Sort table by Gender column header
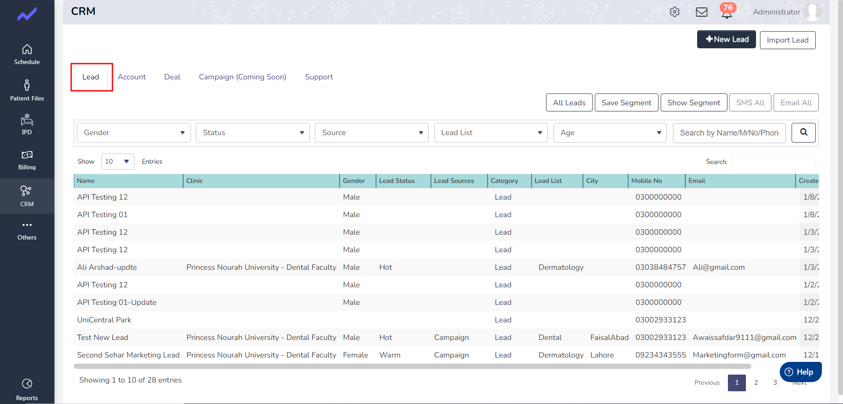This screenshot has height=404, width=843. [x=358, y=181]
